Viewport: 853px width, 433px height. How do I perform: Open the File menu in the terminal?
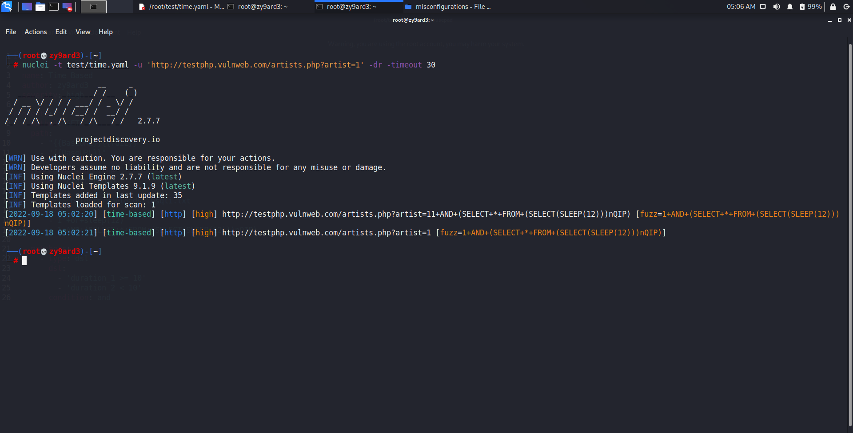point(10,32)
